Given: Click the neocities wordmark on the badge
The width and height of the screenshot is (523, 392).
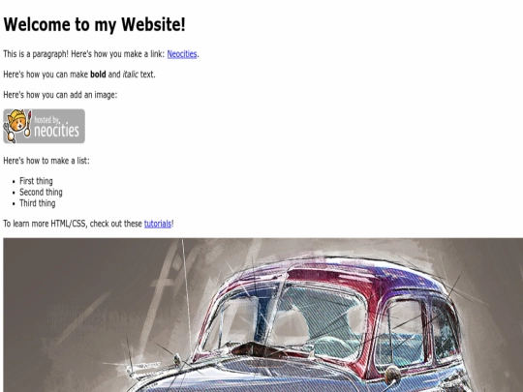Looking at the screenshot, I should [56, 131].
